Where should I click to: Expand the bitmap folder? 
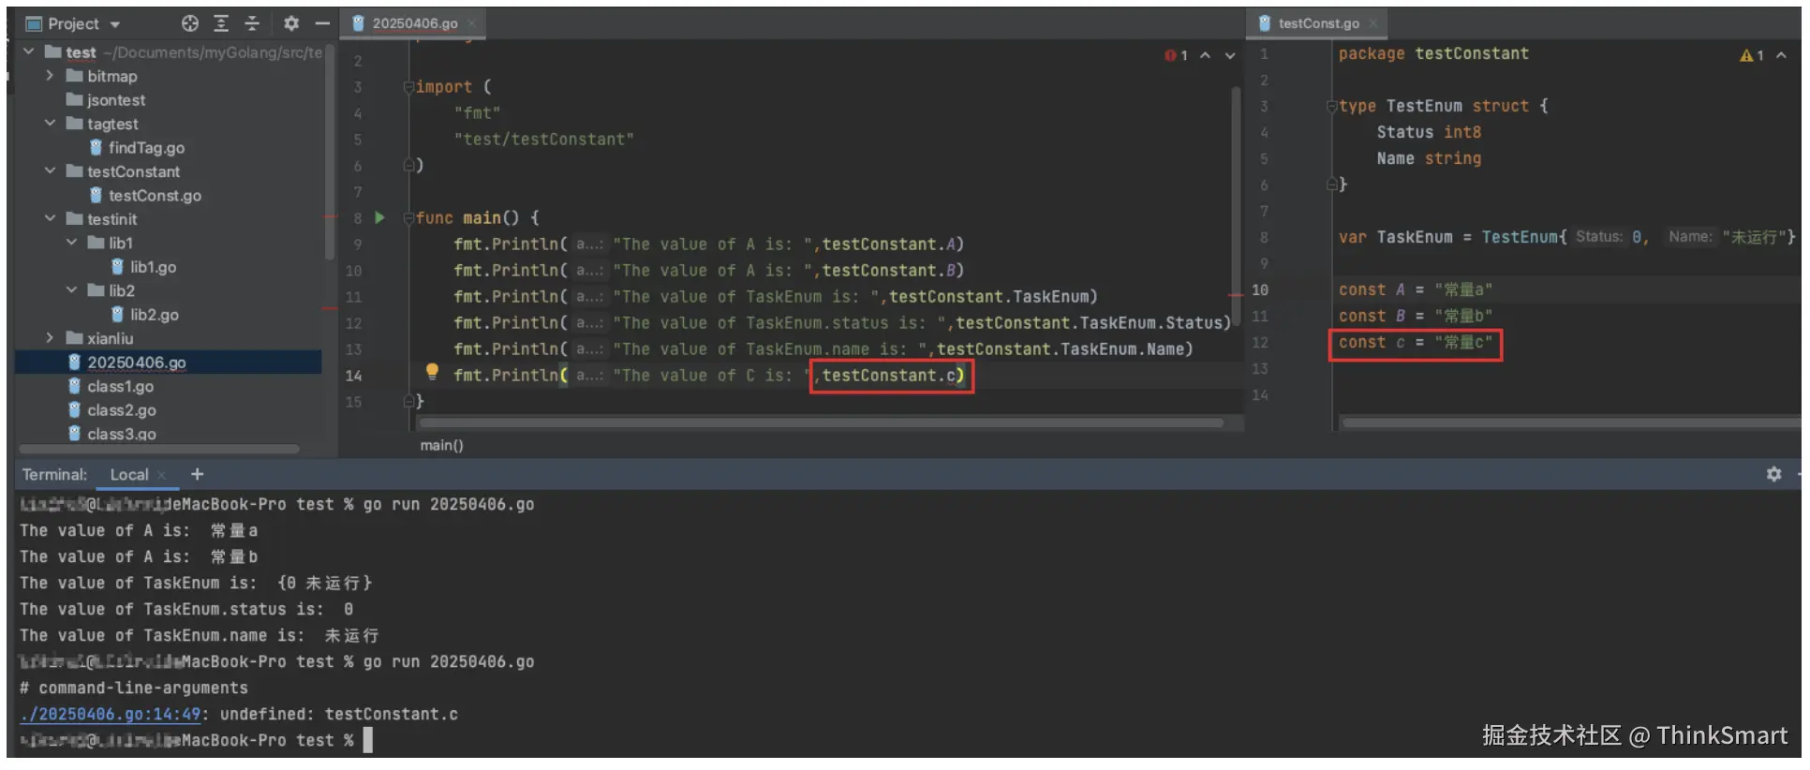point(50,76)
